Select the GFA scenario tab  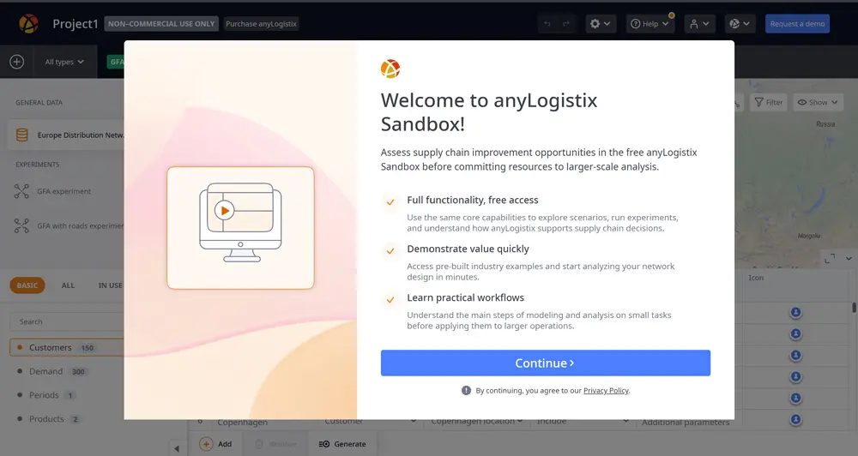point(116,62)
